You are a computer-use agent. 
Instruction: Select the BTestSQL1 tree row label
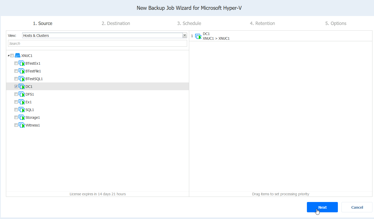click(34, 79)
